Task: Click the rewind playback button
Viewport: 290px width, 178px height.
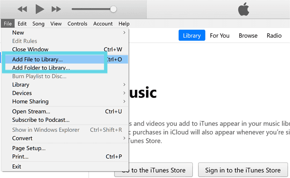Action: 22,9
